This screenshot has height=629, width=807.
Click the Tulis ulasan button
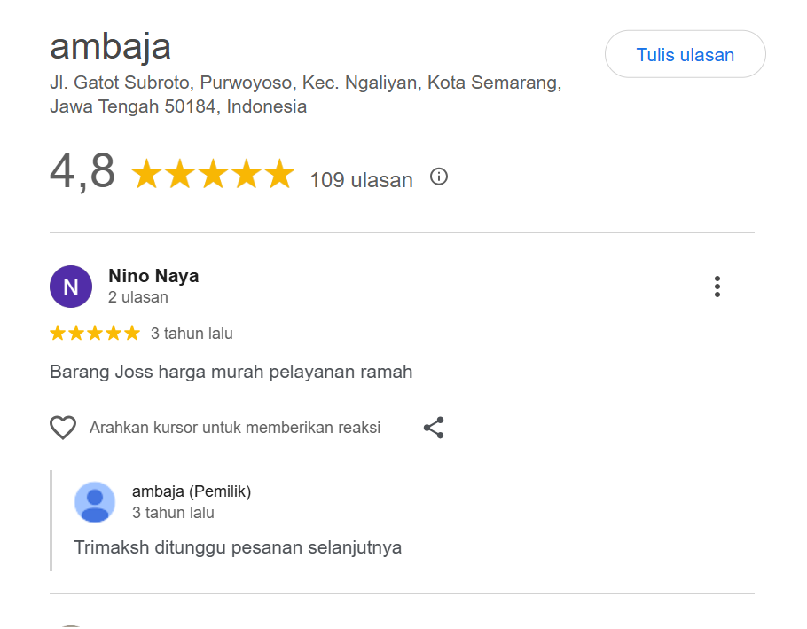point(685,55)
